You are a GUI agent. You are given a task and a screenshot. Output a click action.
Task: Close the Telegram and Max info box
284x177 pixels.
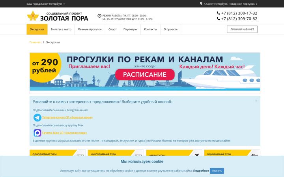pyautogui.click(x=256, y=101)
